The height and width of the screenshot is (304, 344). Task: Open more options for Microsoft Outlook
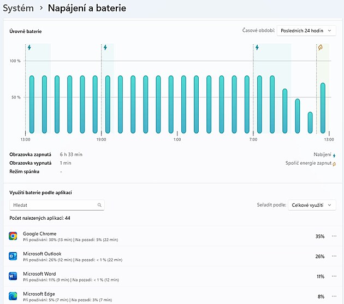(x=334, y=256)
